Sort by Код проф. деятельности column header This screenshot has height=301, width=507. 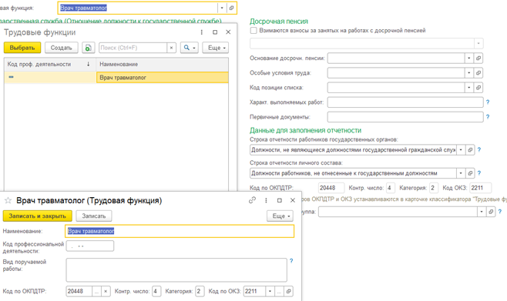pyautogui.click(x=50, y=64)
